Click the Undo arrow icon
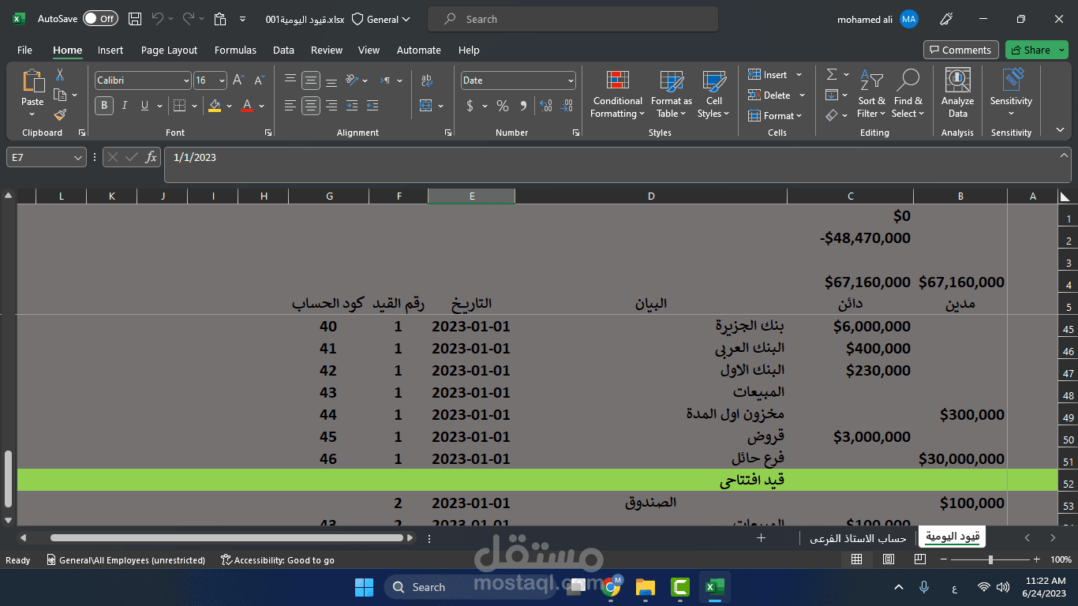Viewport: 1078px width, 606px height. (157, 19)
